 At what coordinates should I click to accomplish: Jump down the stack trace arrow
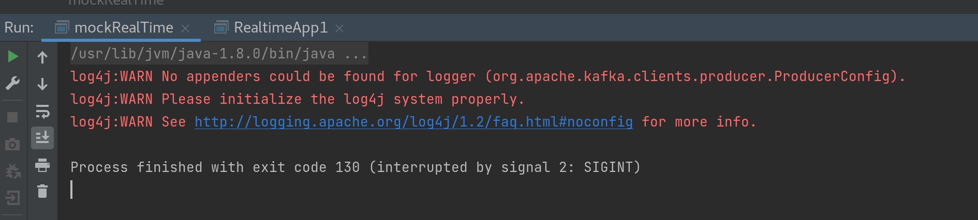click(42, 84)
